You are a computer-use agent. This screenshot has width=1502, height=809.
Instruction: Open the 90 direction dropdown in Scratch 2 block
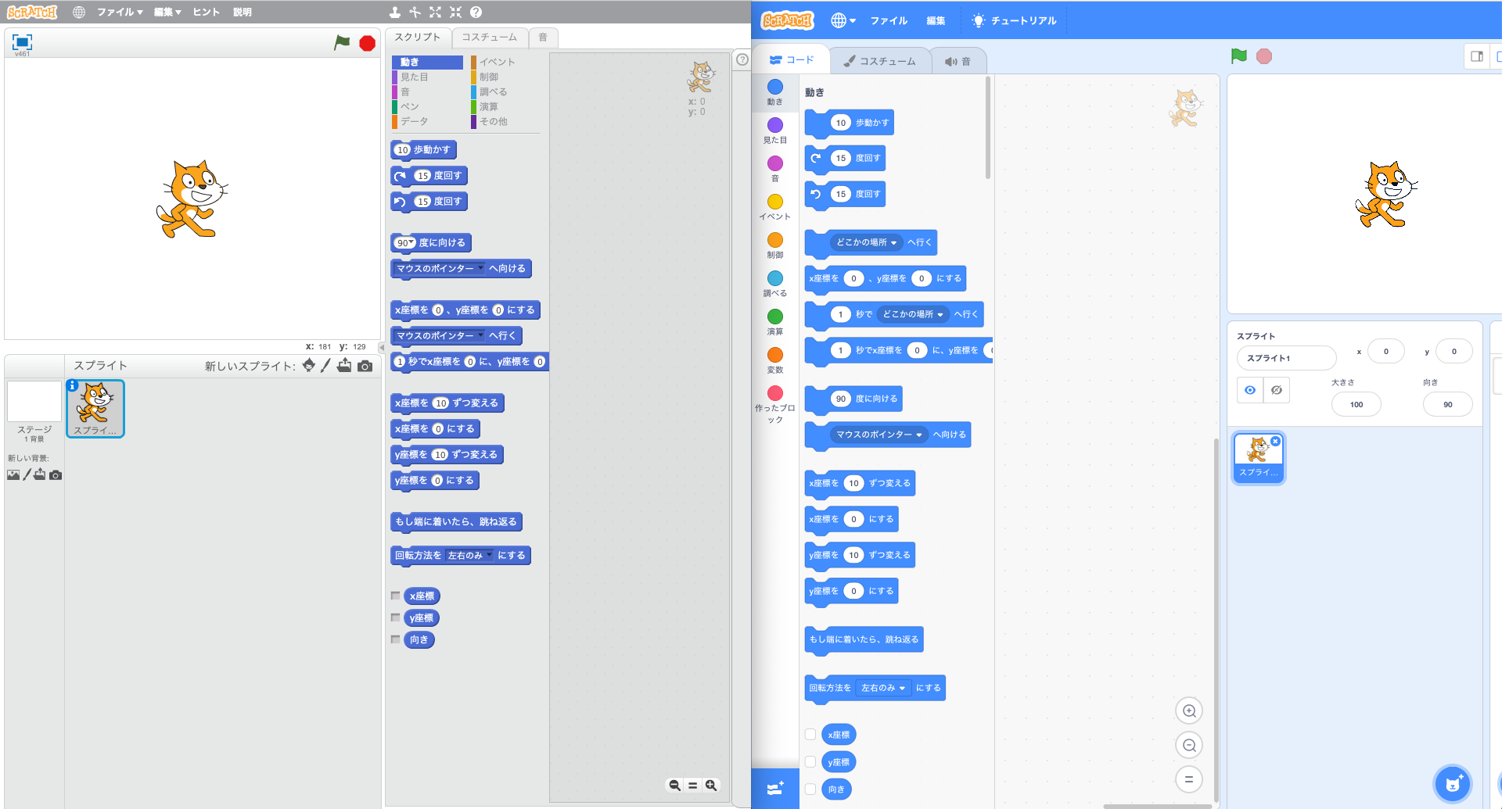[x=411, y=242]
